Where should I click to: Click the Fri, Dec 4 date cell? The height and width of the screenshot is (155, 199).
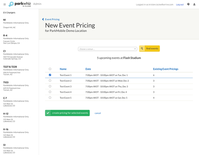[106, 92]
